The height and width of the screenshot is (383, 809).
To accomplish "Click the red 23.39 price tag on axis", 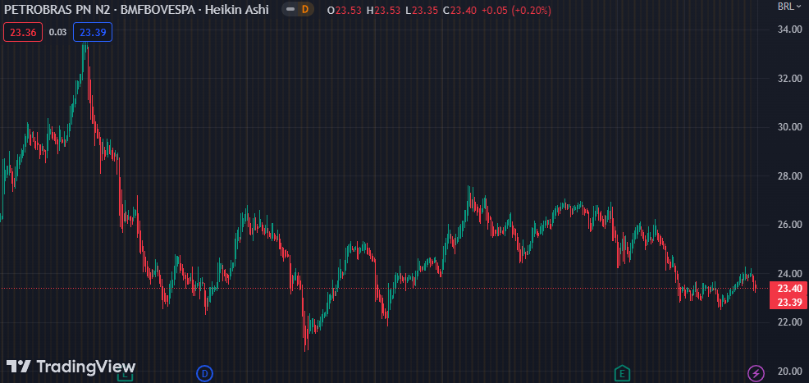I will (x=788, y=302).
